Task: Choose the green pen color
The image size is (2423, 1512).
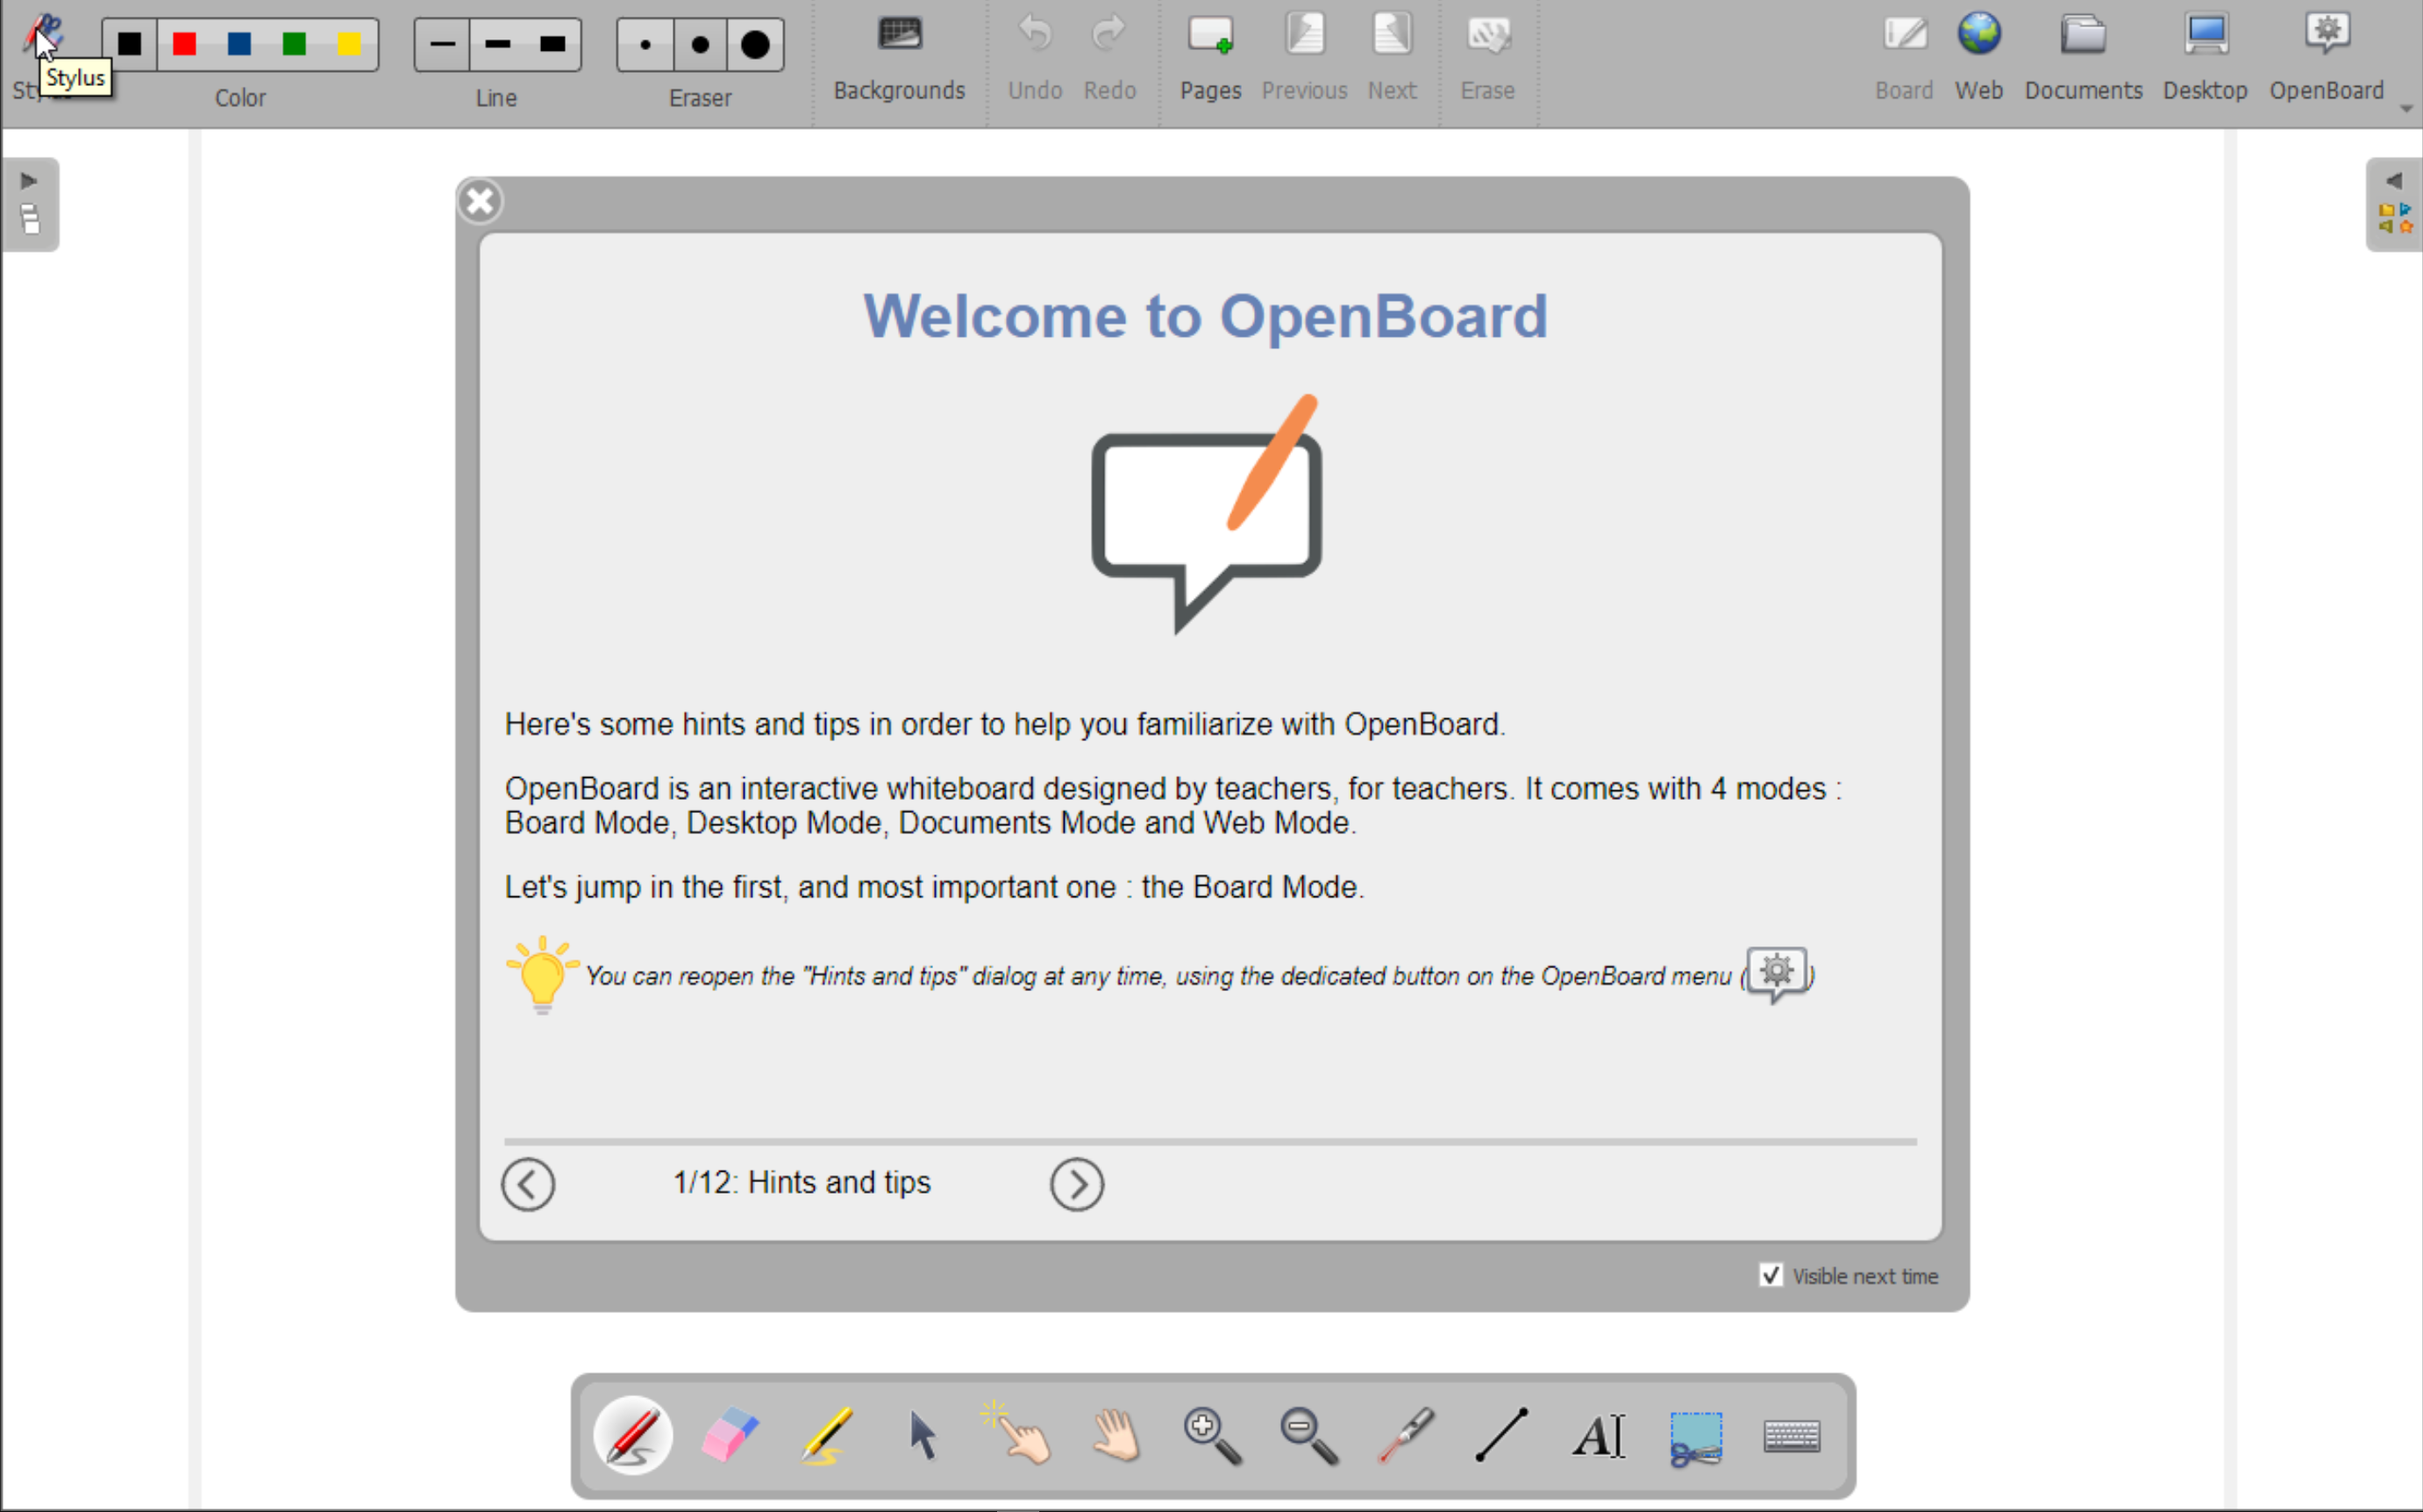Action: [294, 44]
